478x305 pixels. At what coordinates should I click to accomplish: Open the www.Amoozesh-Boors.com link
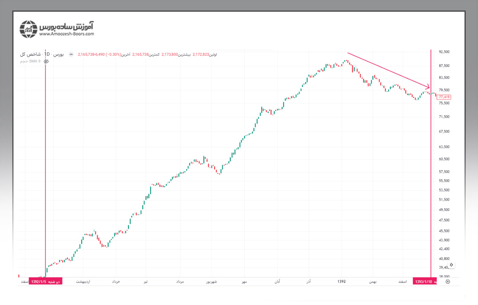[67, 34]
